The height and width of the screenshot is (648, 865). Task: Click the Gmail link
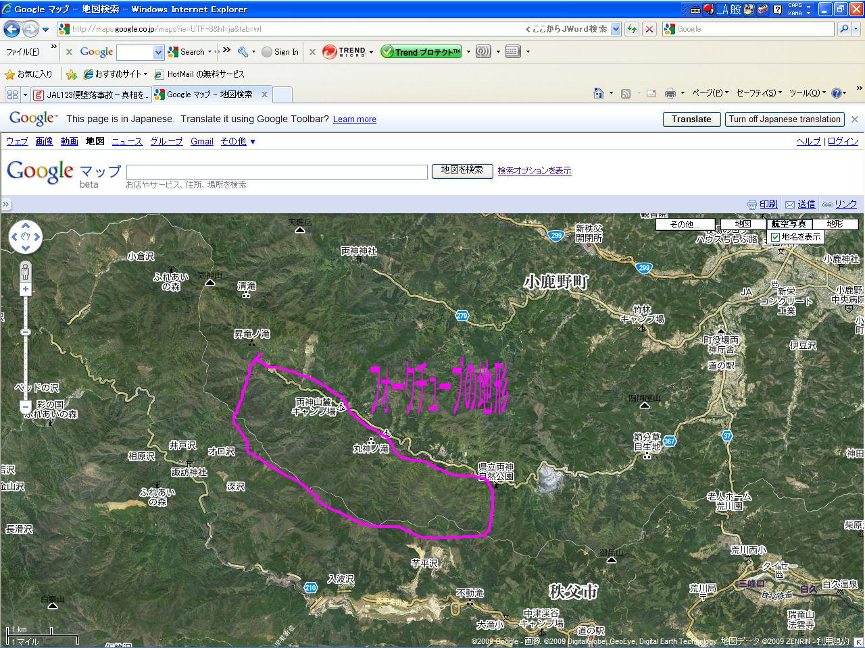(202, 141)
